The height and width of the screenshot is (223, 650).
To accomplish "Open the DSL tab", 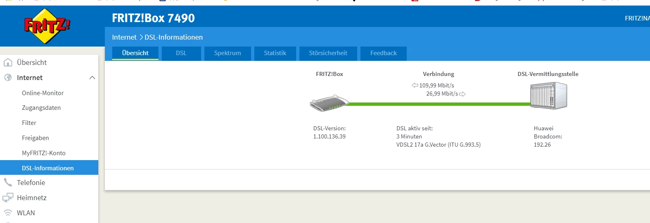I will pos(181,53).
